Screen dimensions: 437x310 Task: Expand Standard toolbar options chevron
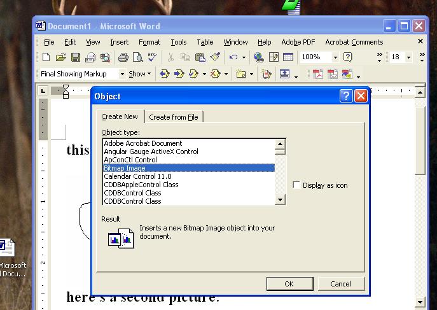pyautogui.click(x=379, y=57)
